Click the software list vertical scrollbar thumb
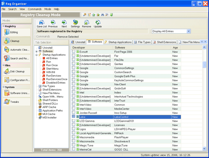Image resolution: width=209 pixels, height=158 pixels. [x=204, y=65]
